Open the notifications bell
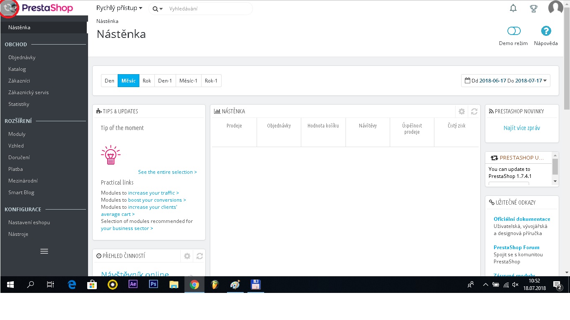The image size is (570, 320). [x=514, y=8]
